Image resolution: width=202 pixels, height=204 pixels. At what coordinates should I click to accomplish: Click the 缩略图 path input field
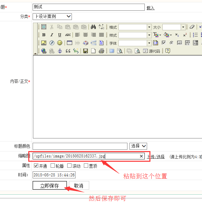tap(85, 156)
